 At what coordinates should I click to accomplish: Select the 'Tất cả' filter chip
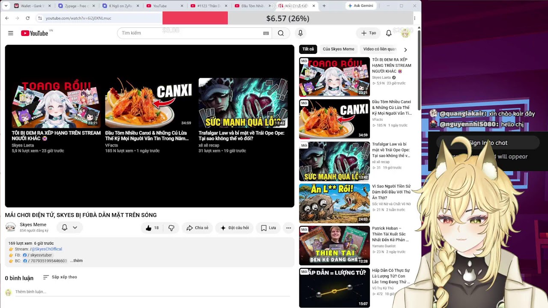tap(308, 49)
